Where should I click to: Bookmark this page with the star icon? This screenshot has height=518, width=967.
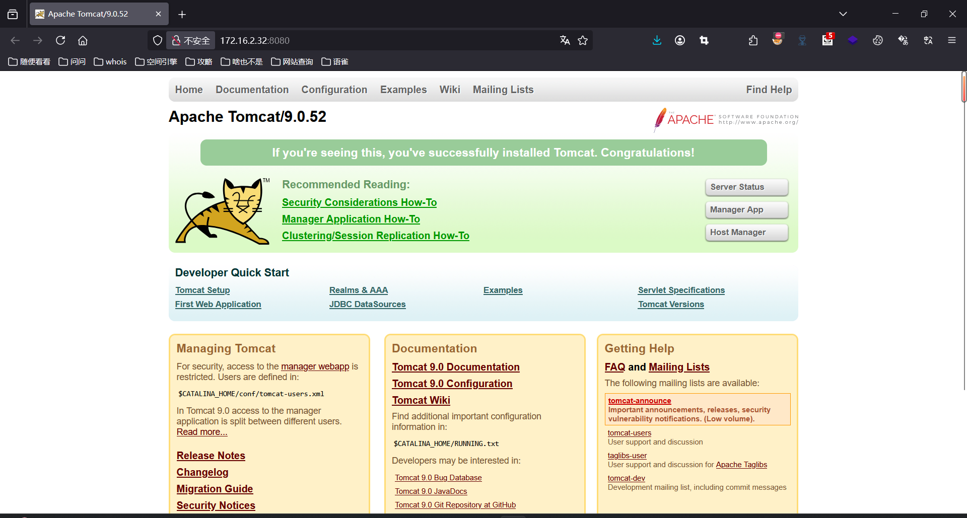tap(583, 40)
